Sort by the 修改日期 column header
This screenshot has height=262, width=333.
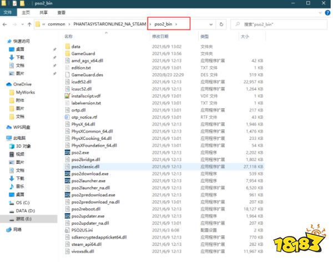tap(160, 37)
